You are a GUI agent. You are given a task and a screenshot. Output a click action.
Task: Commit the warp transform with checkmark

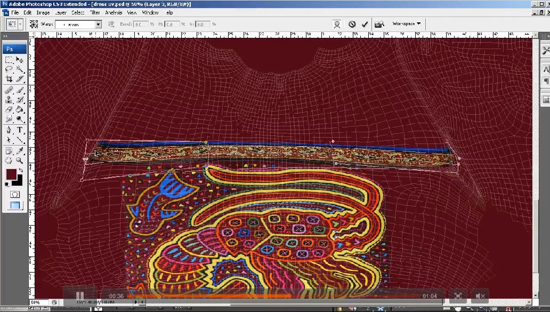pyautogui.click(x=365, y=24)
